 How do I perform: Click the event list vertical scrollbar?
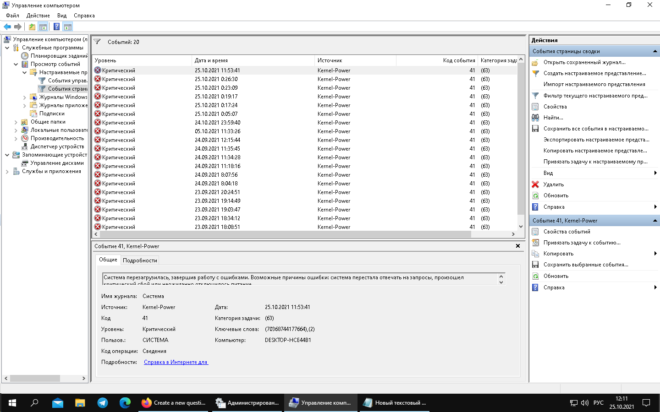(521, 139)
